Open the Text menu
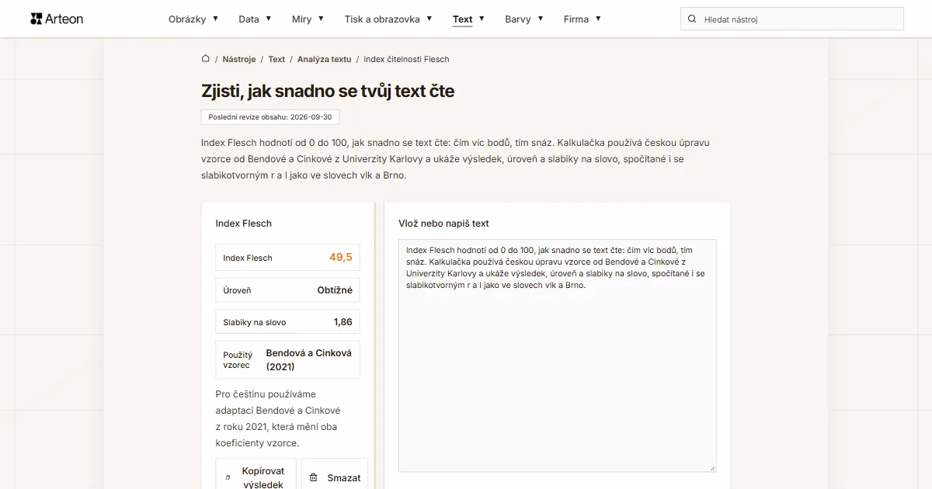Screen dimensions: 932x489 click(x=463, y=19)
